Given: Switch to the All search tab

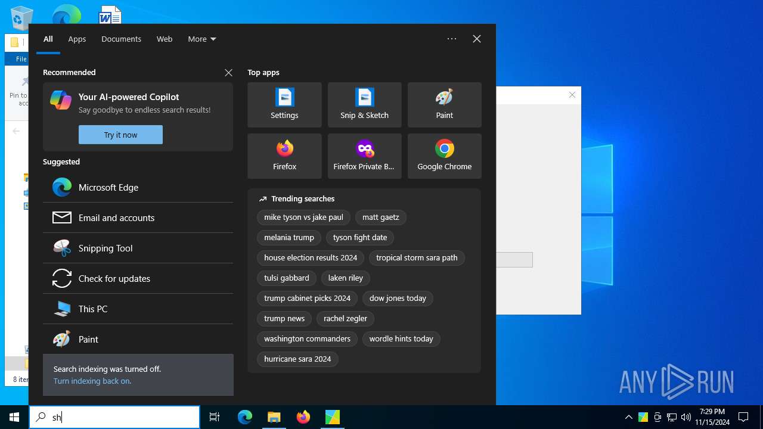Looking at the screenshot, I should [48, 39].
